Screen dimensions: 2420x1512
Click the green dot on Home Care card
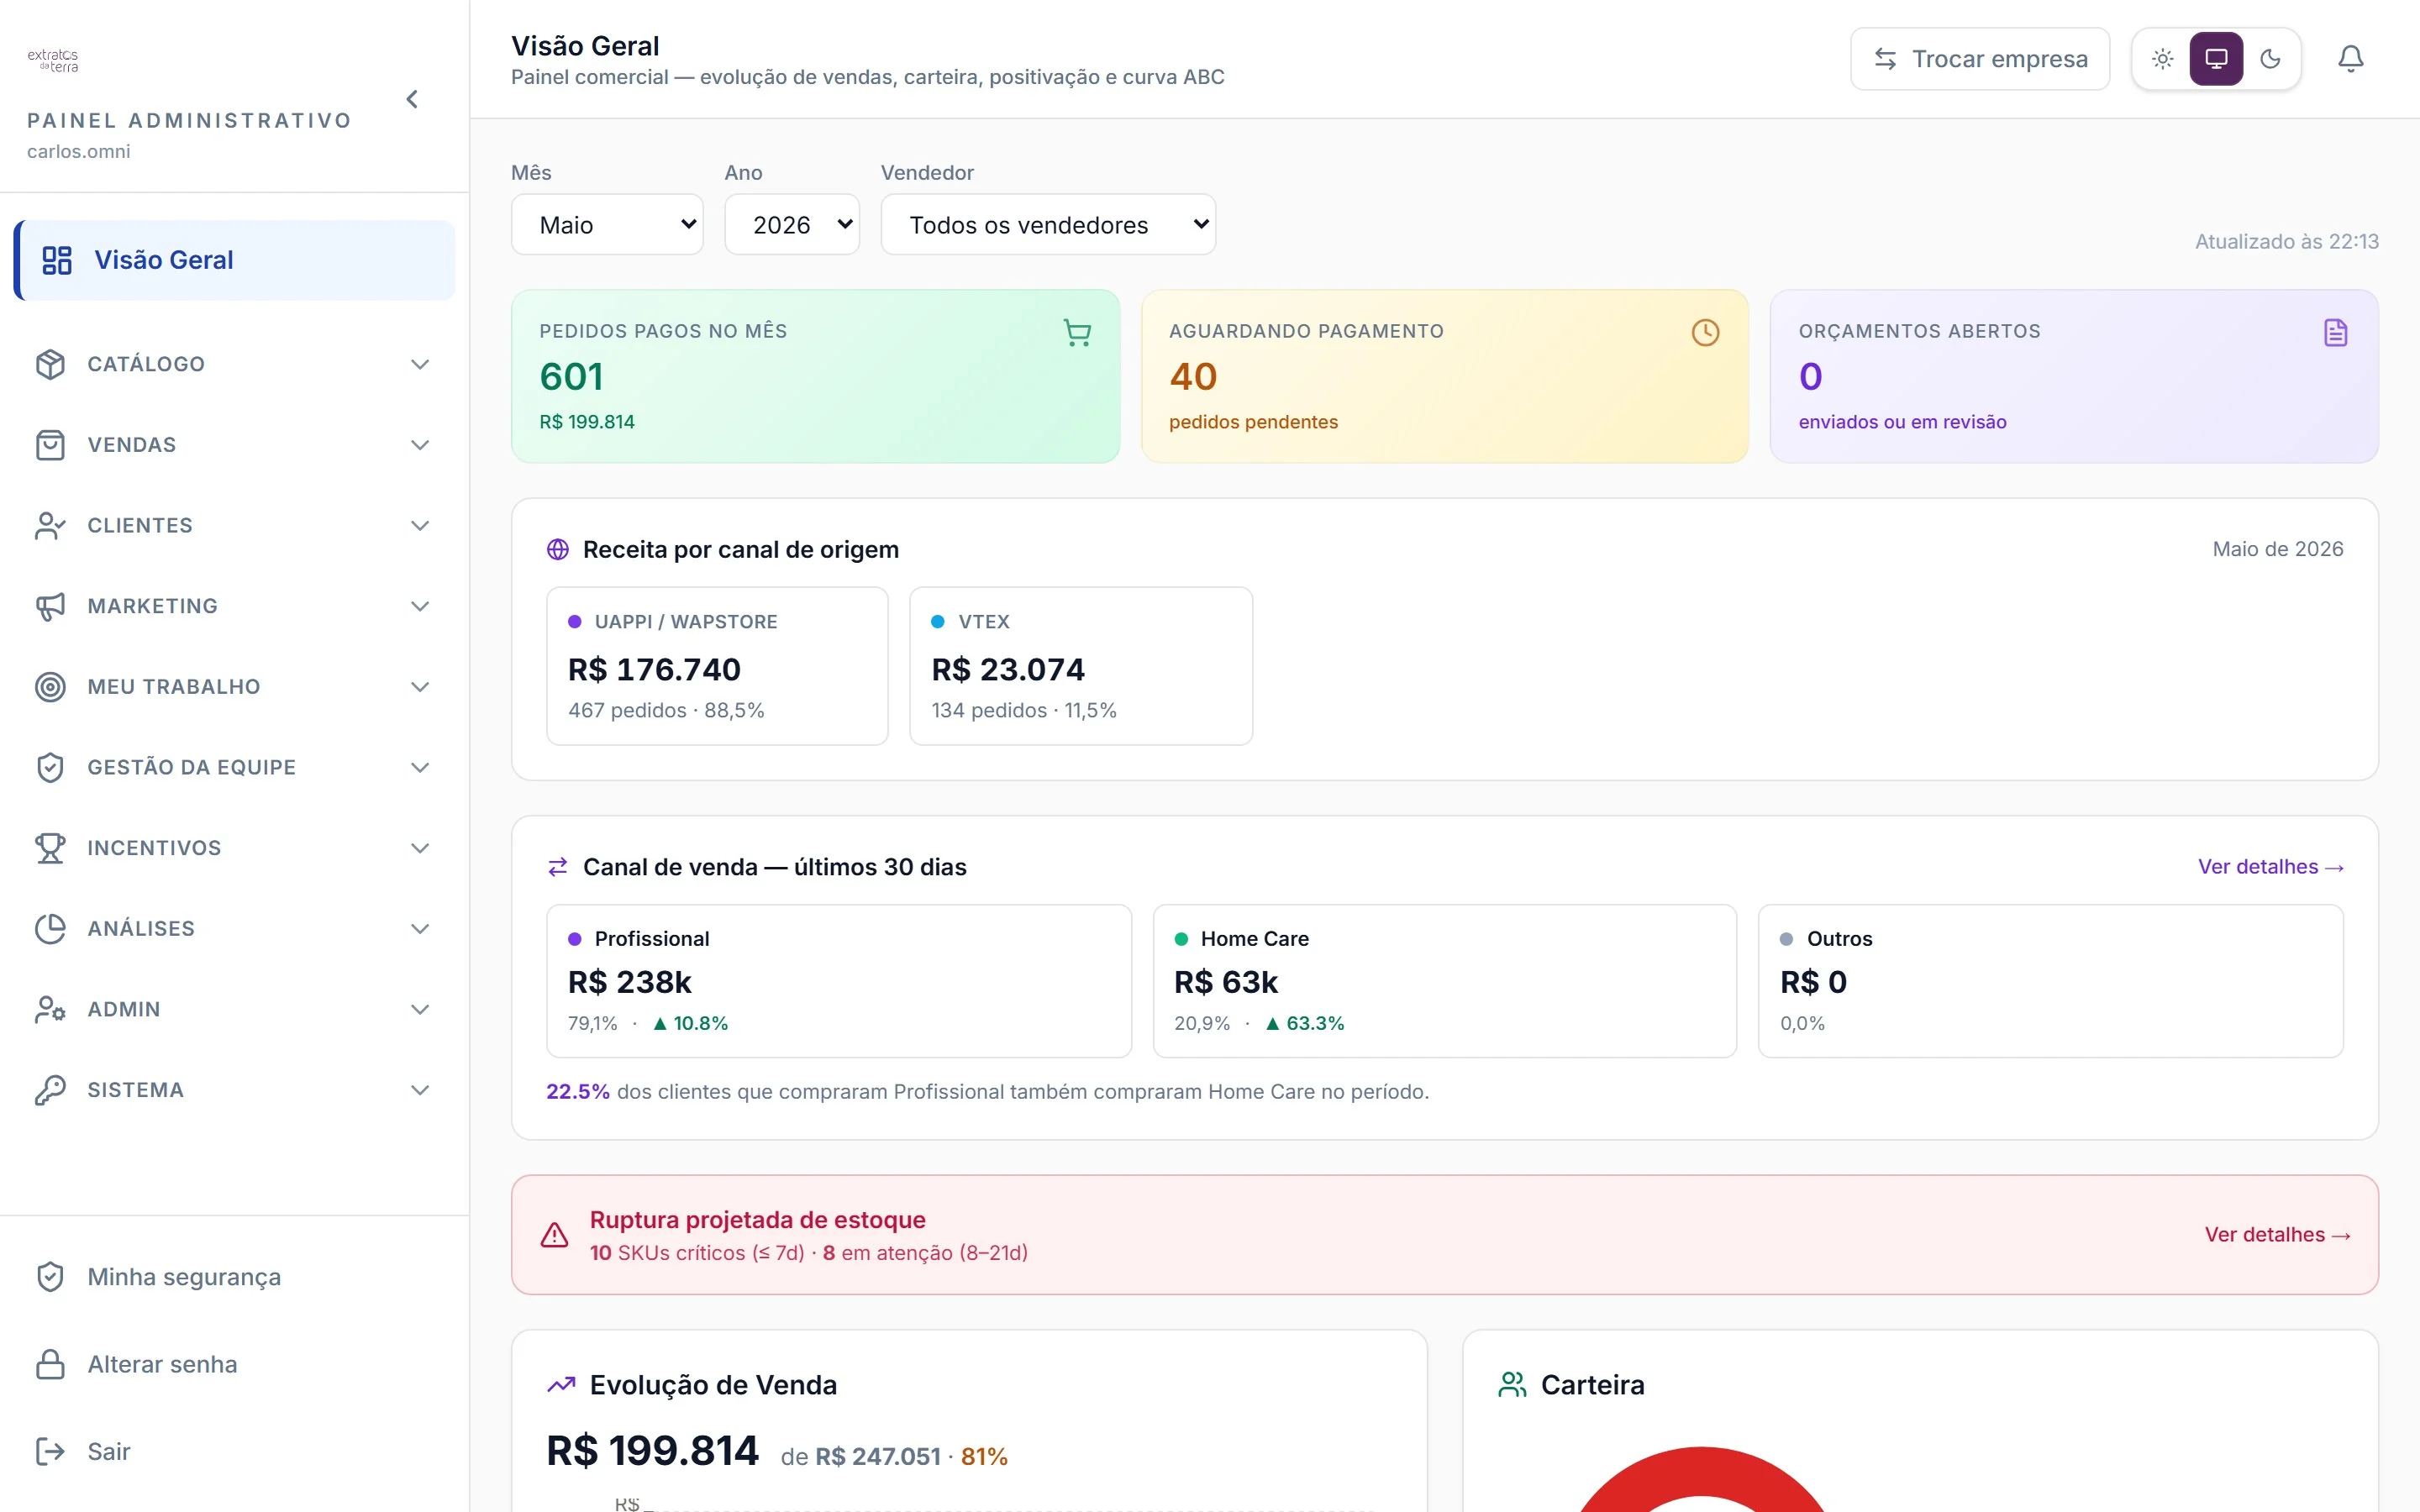pos(1181,939)
